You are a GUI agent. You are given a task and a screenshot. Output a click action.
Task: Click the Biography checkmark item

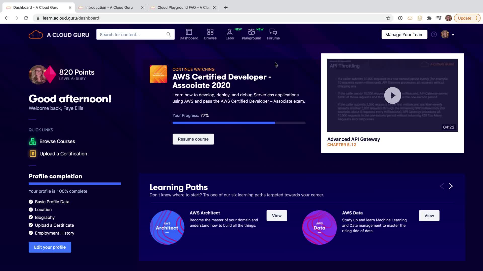pyautogui.click(x=31, y=217)
